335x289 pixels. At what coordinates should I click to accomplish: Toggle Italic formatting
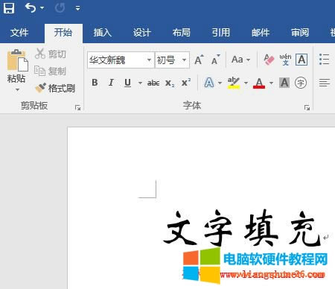(111, 83)
